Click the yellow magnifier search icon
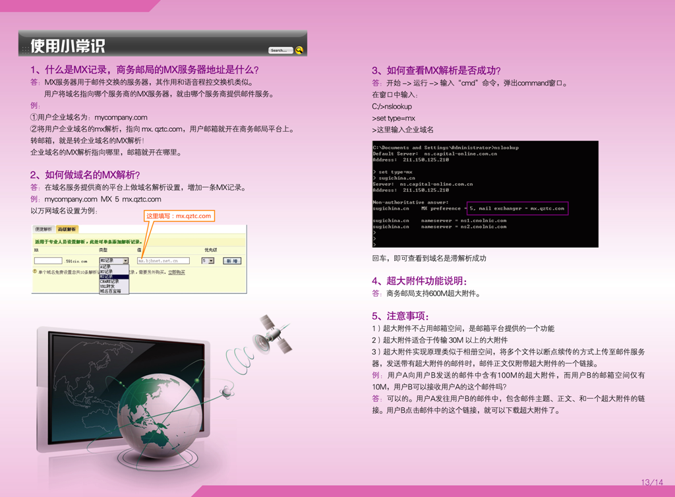The image size is (675, 497). click(x=299, y=50)
